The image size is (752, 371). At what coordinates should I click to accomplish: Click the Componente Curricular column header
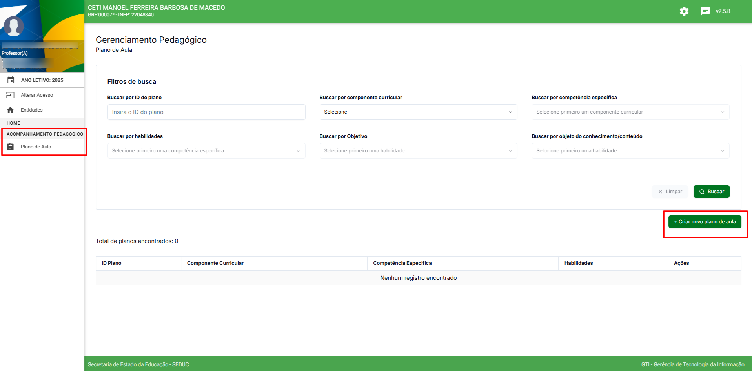coord(215,263)
